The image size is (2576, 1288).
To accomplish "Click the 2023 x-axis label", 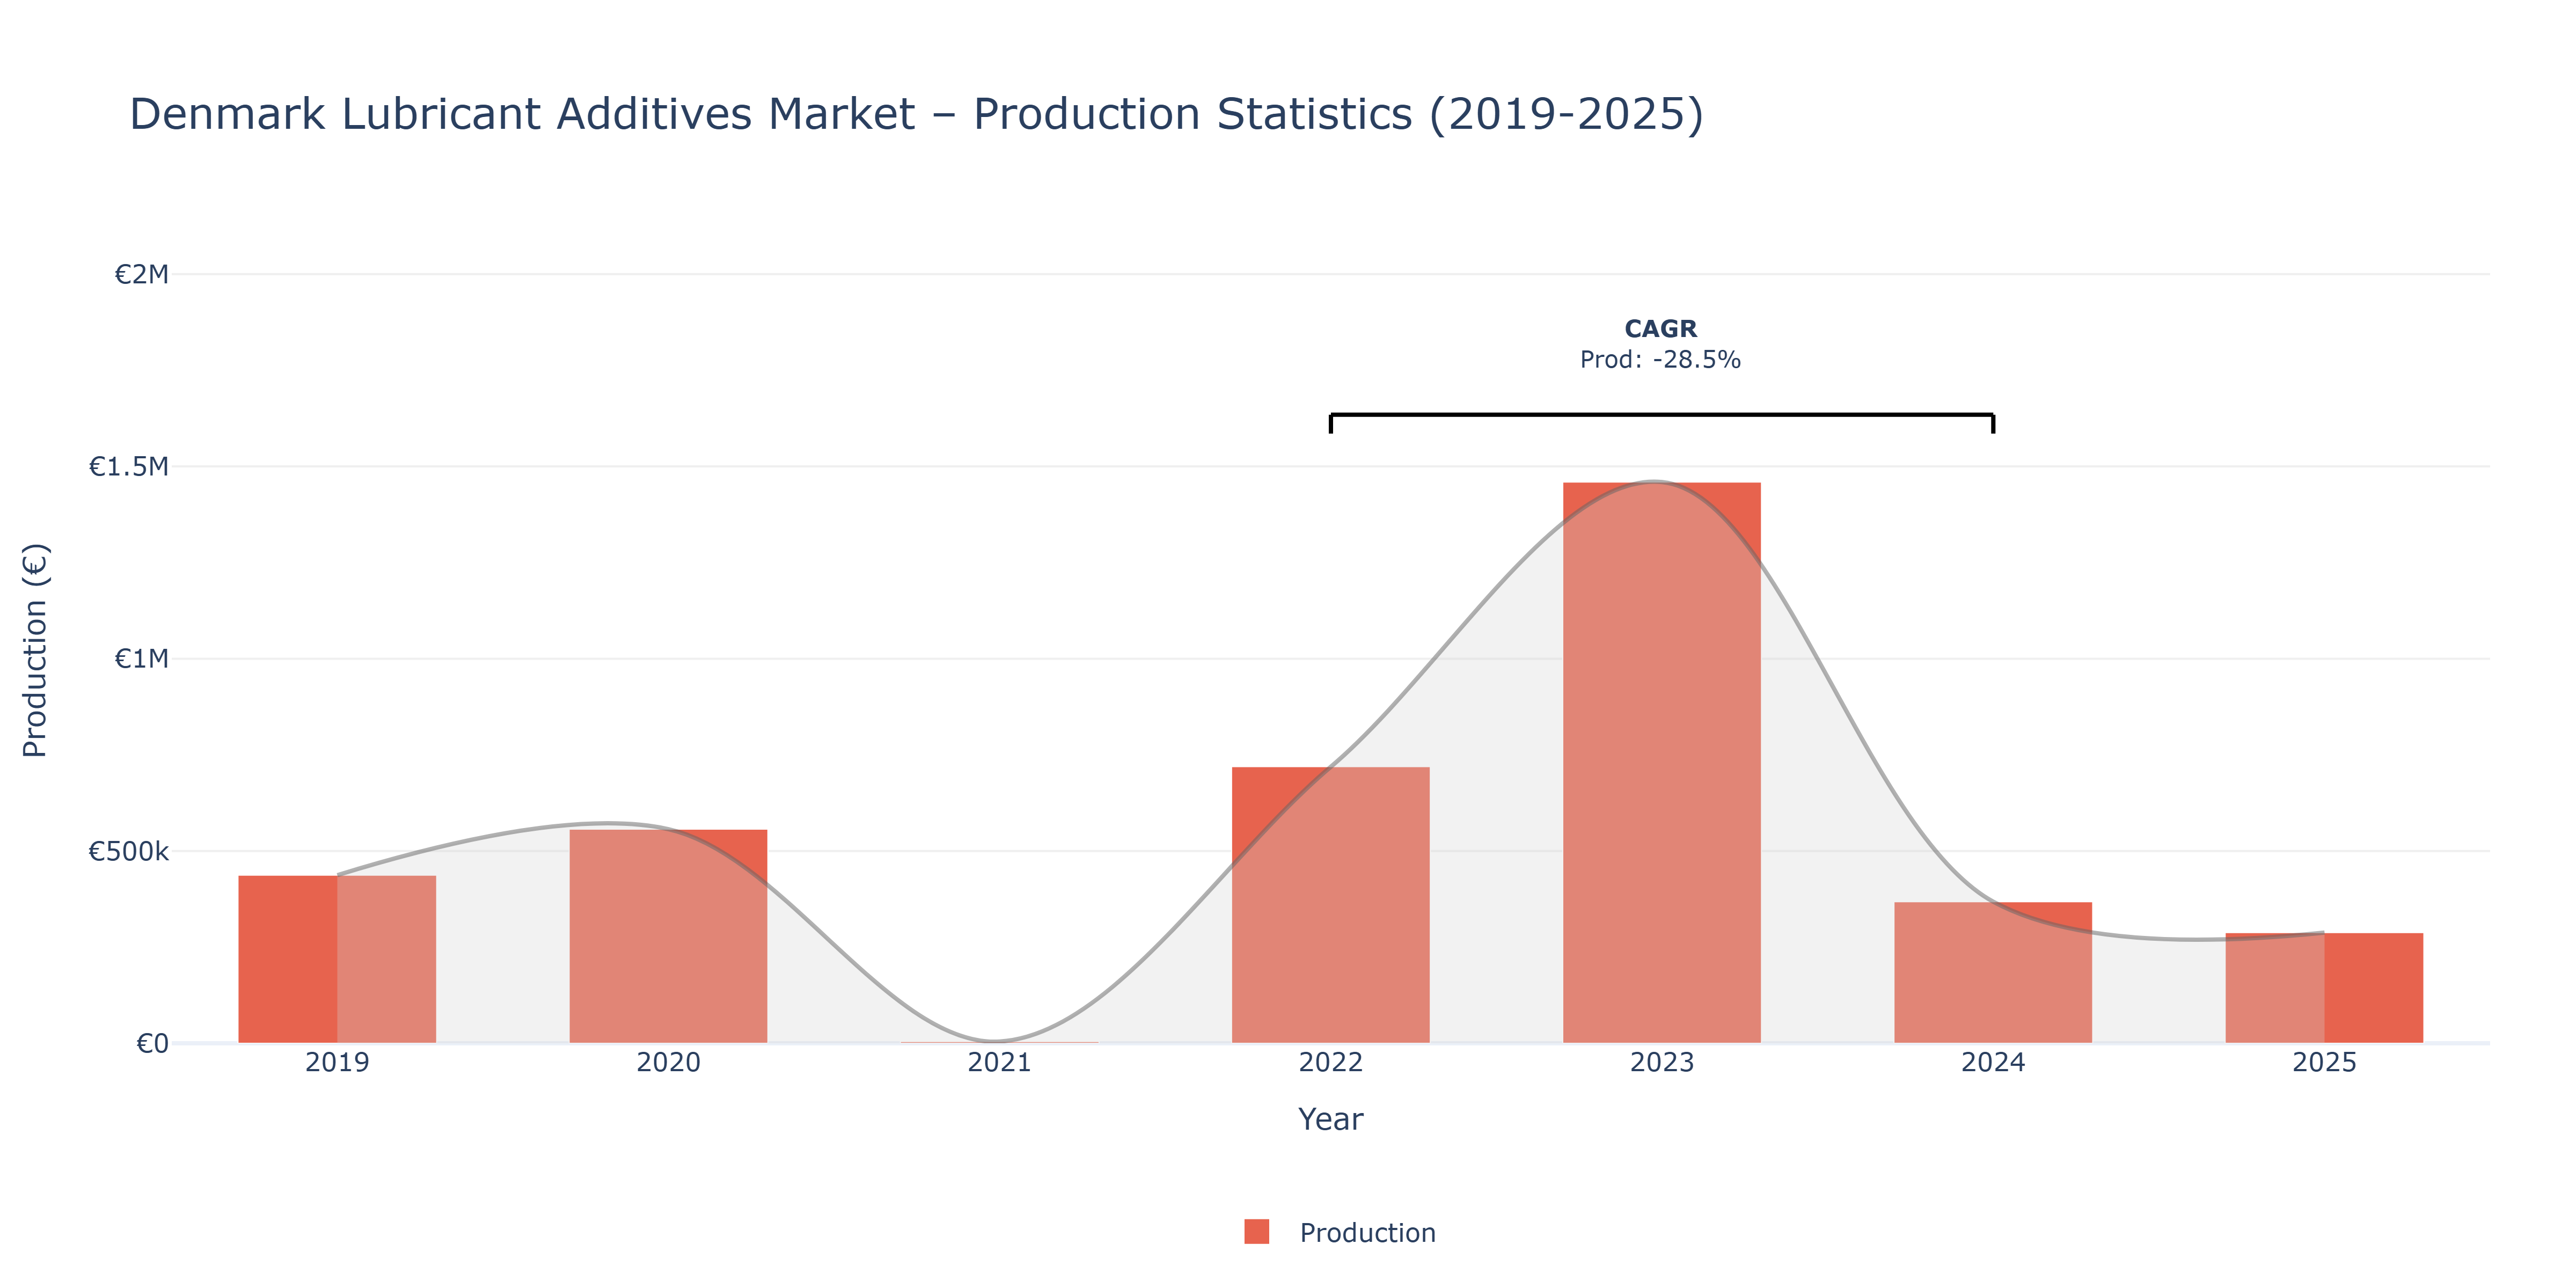I will pos(1661,1062).
